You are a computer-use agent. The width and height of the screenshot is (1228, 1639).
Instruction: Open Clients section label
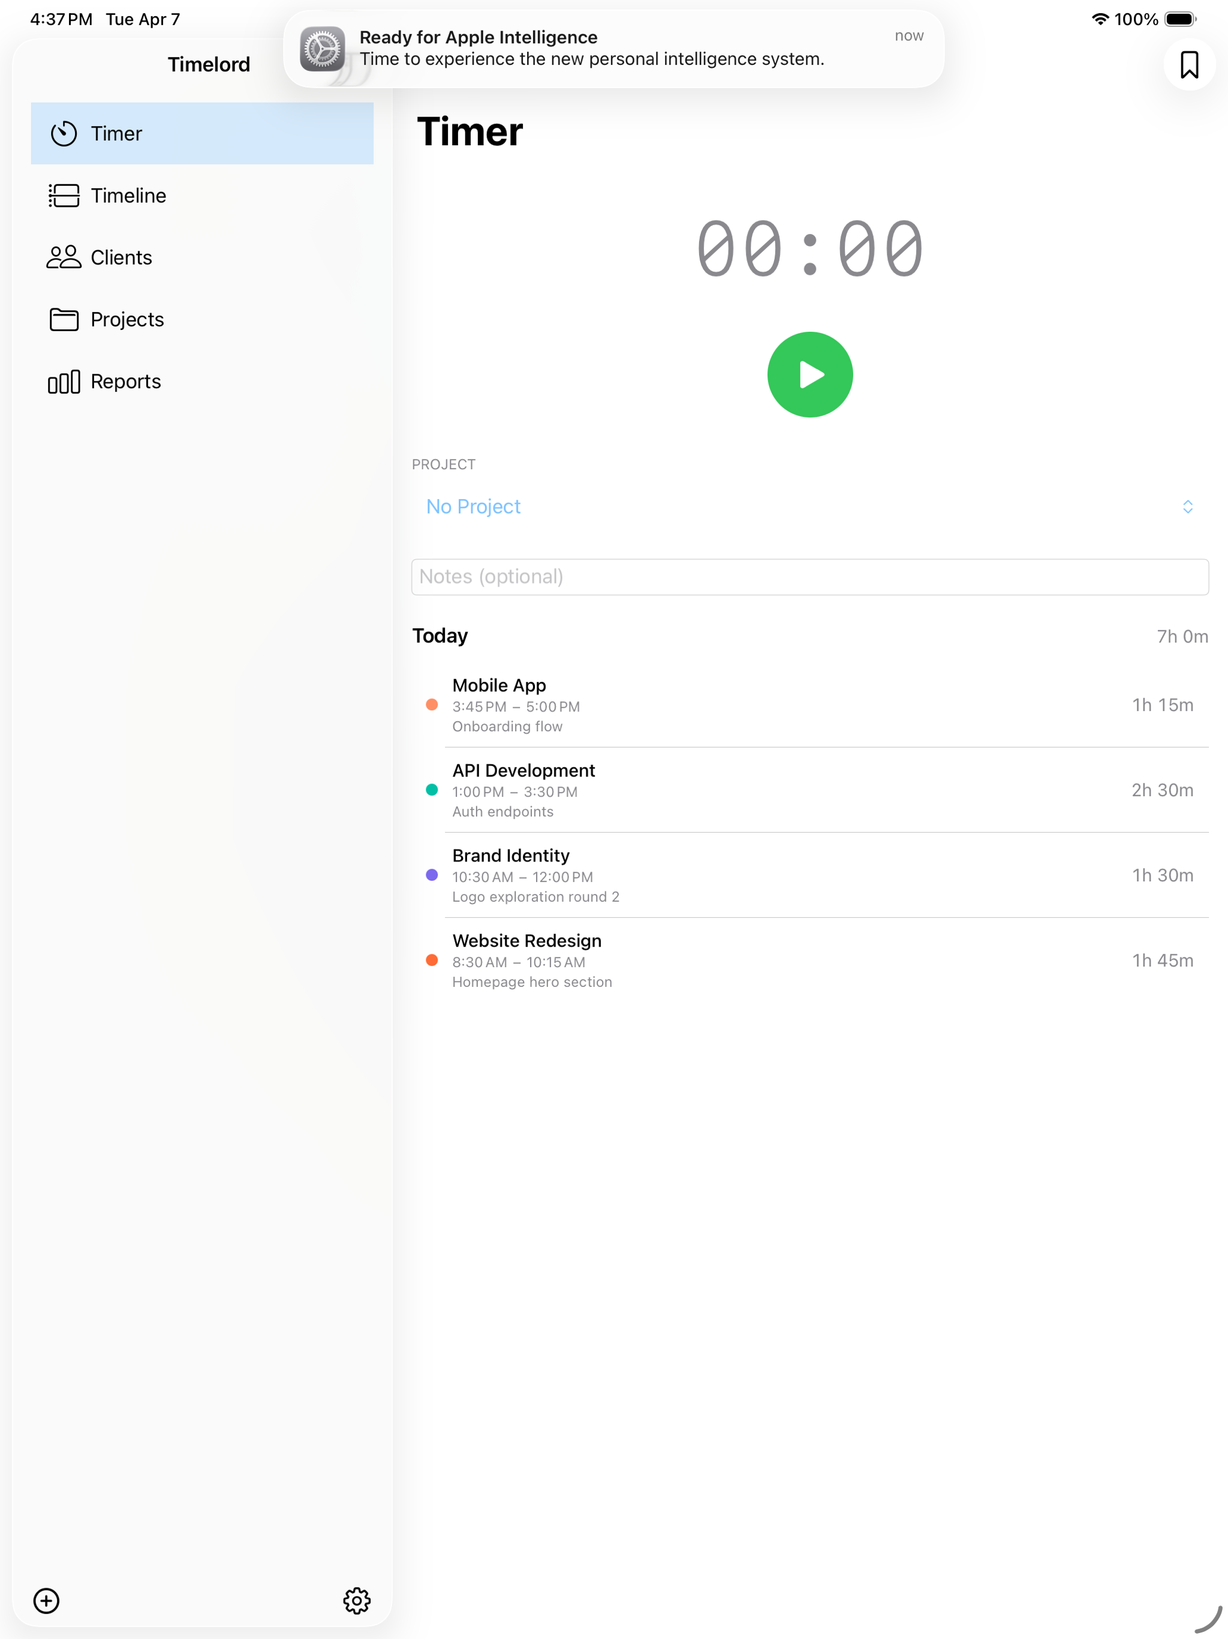(x=122, y=257)
